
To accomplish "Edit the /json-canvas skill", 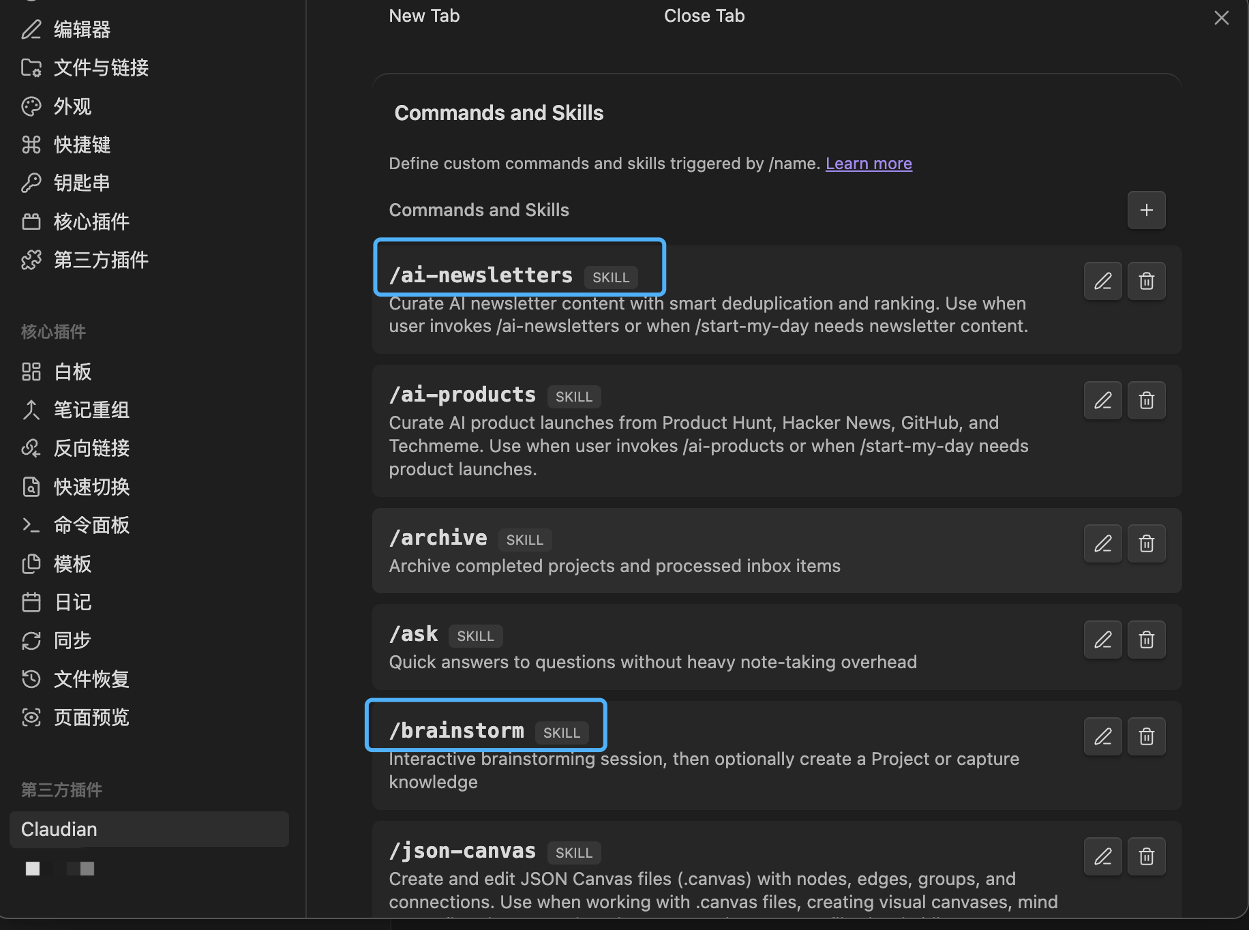I will 1102,856.
